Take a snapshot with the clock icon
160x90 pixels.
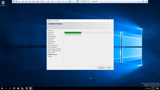(x=53, y=1)
